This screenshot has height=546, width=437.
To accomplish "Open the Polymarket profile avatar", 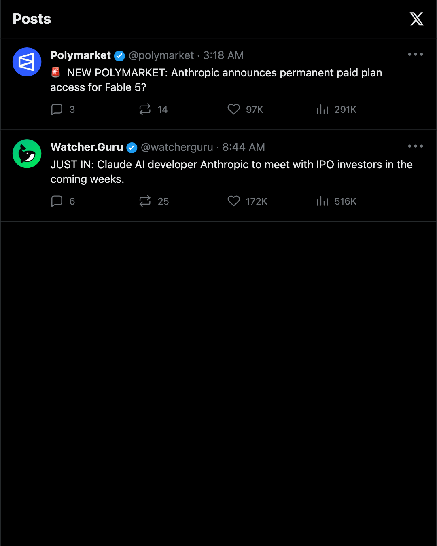I will (27, 62).
